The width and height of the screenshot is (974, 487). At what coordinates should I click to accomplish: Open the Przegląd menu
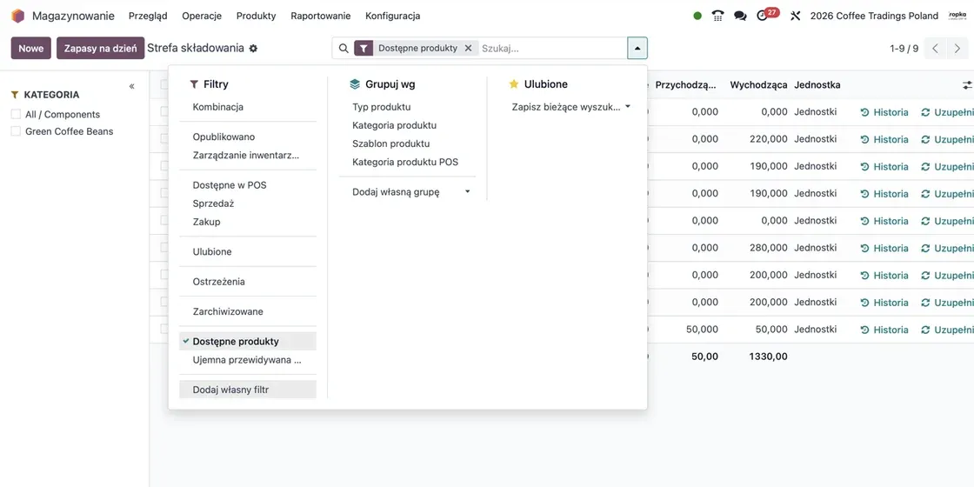click(148, 17)
